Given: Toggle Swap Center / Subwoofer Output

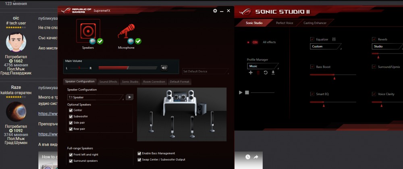Looking at the screenshot, I should tap(139, 159).
